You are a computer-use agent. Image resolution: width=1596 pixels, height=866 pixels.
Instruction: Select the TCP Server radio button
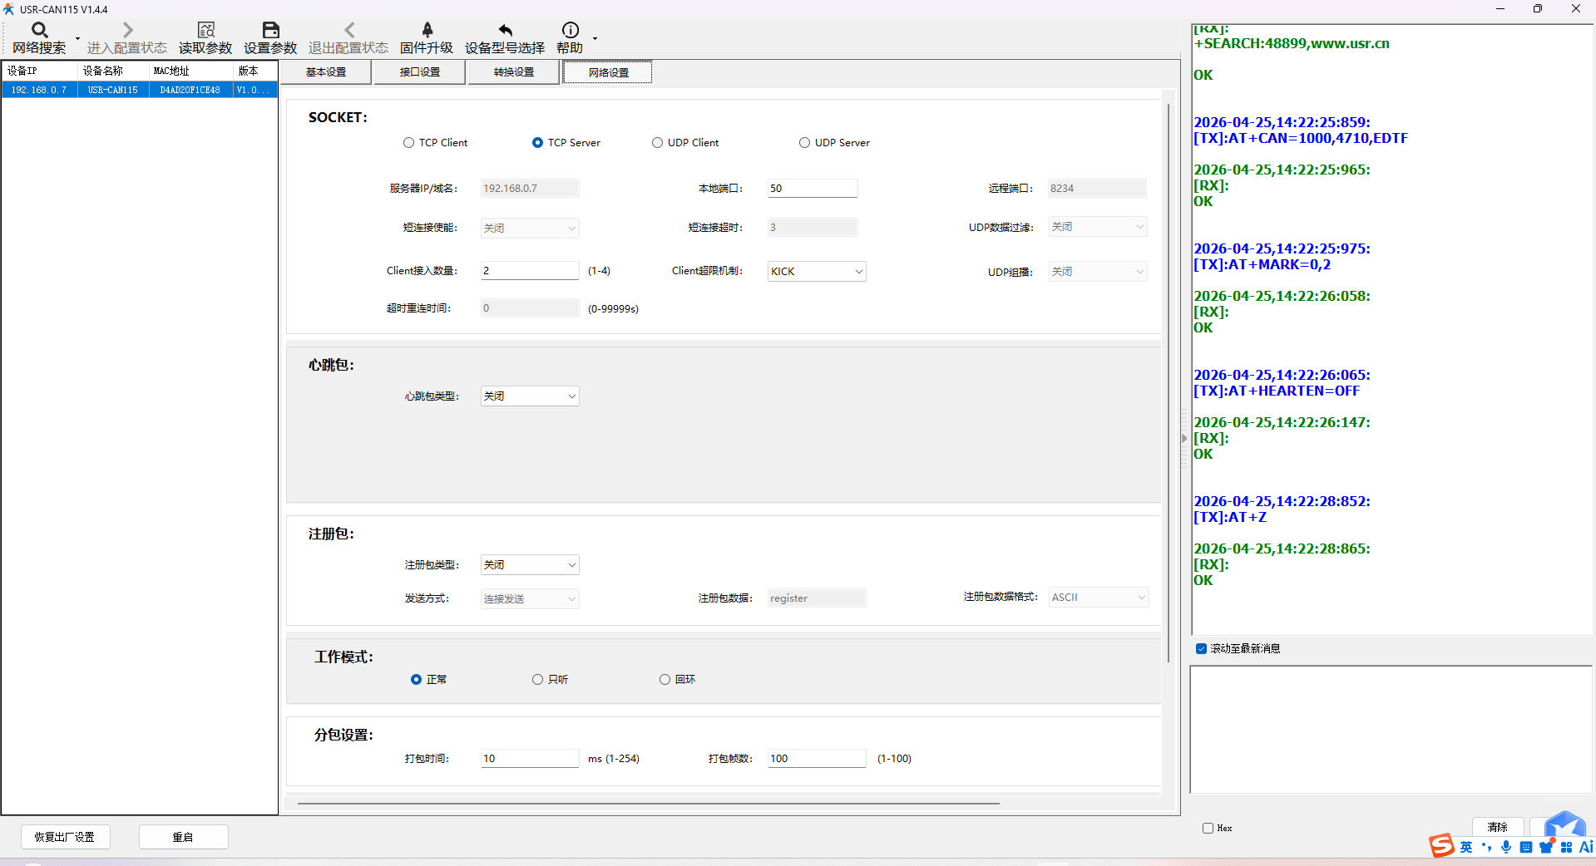(537, 143)
